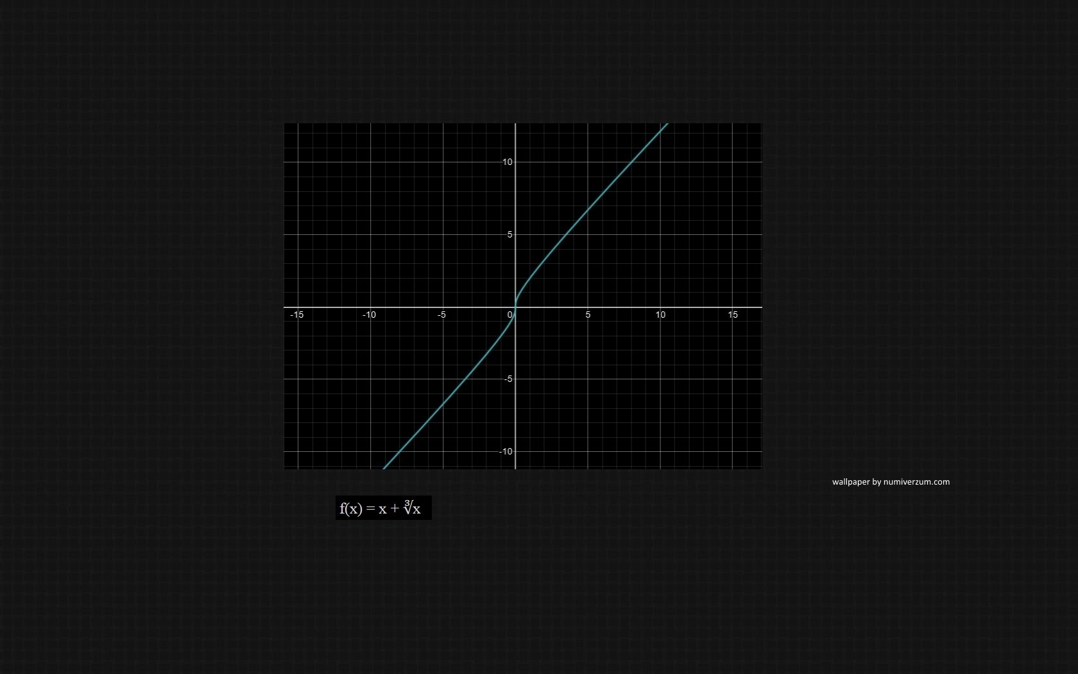
Task: Click the 15 label on the x-axis
Action: (x=733, y=315)
